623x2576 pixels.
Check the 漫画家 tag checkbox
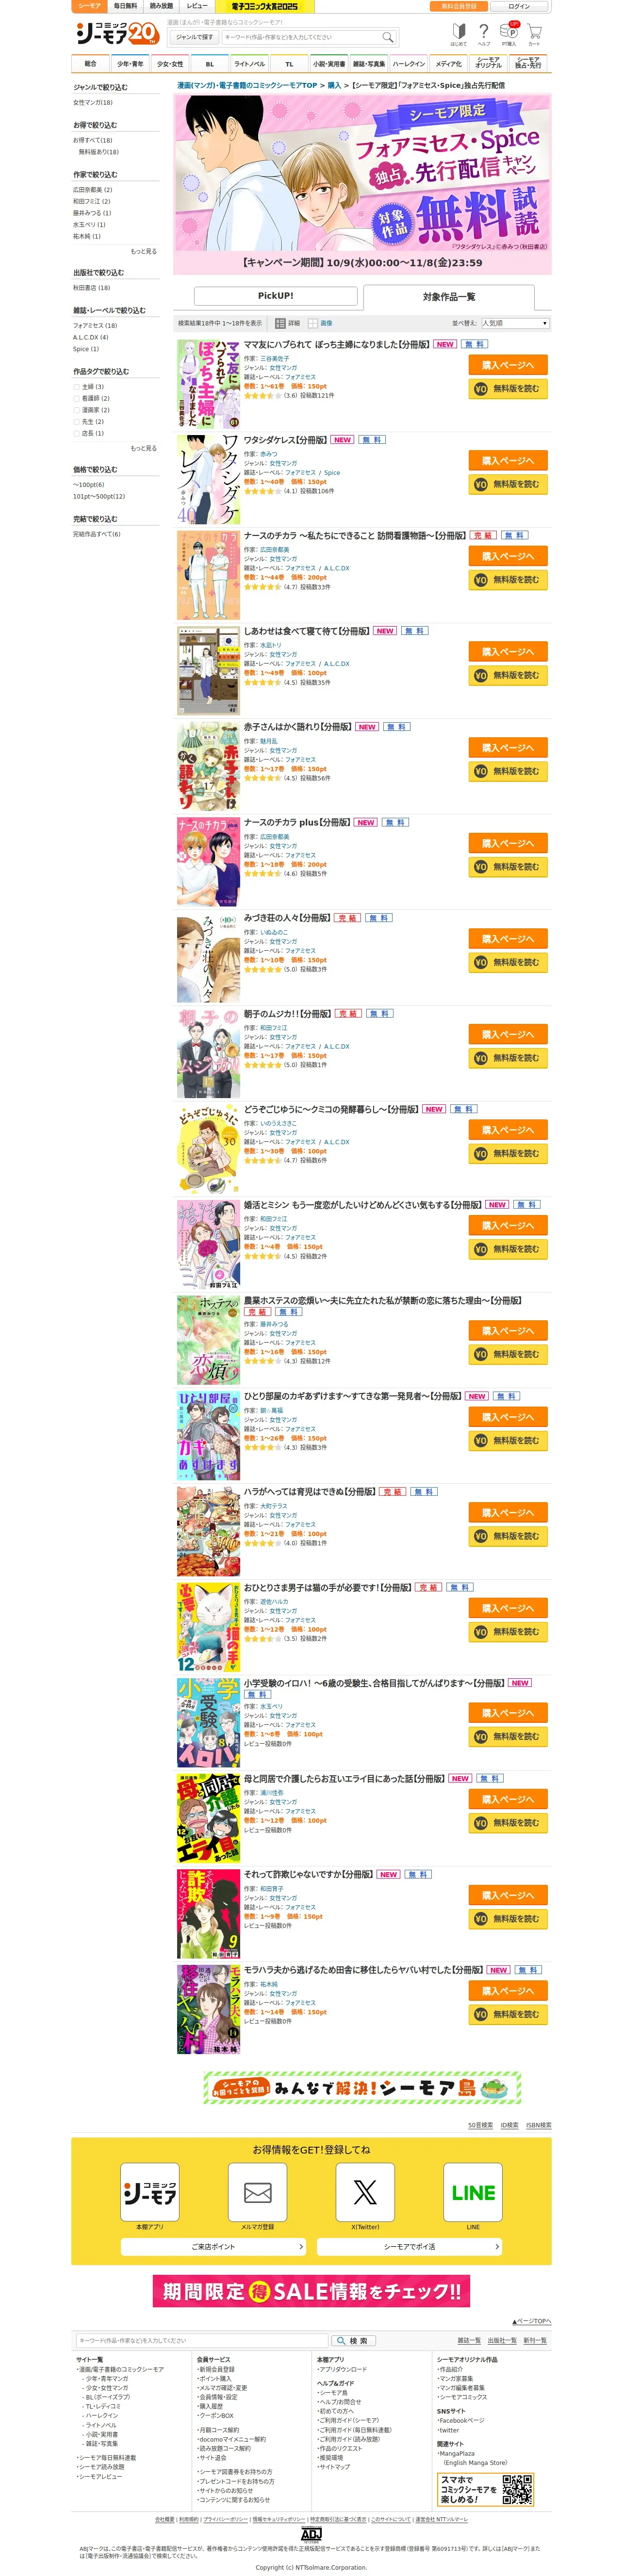coord(76,410)
